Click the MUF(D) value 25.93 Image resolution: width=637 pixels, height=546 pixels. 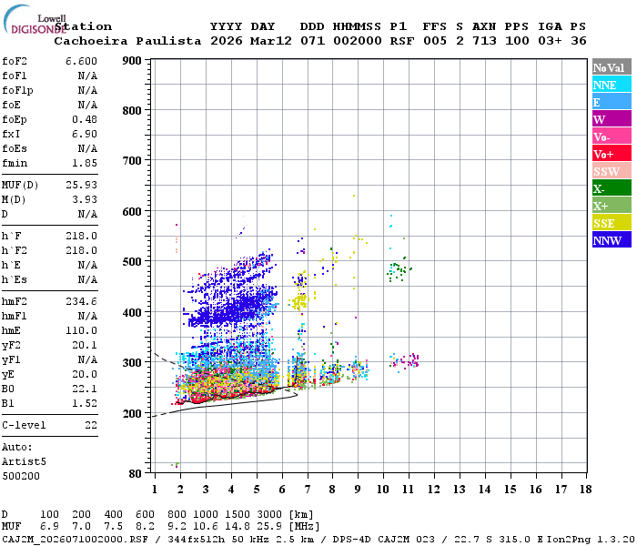coord(81,186)
